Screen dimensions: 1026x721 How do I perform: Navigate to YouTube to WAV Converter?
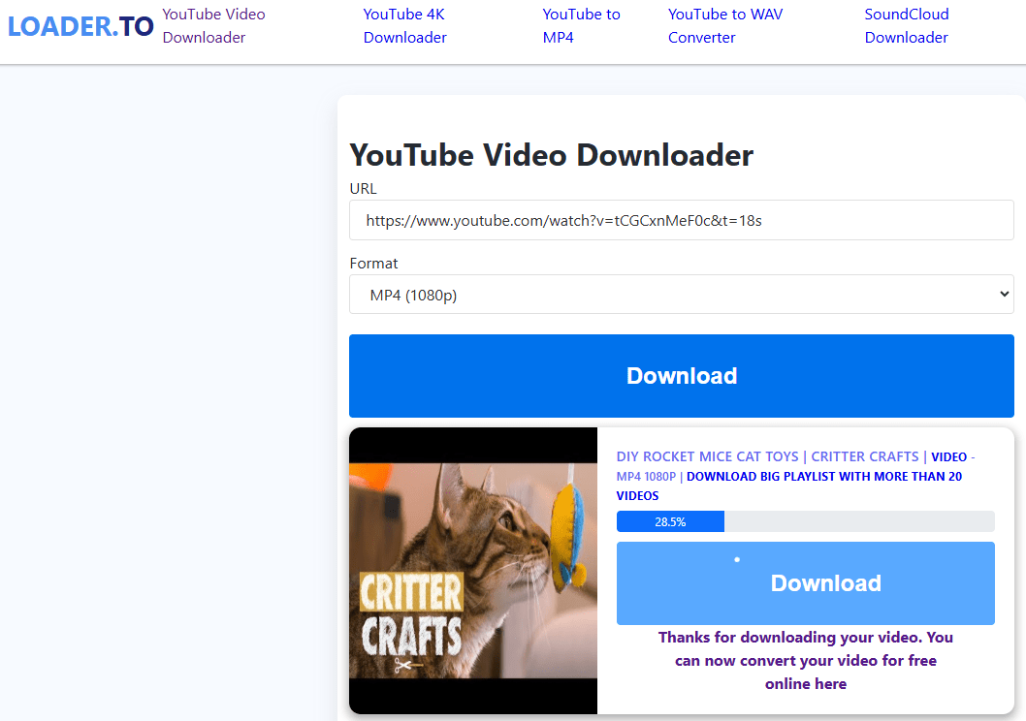pyautogui.click(x=724, y=26)
